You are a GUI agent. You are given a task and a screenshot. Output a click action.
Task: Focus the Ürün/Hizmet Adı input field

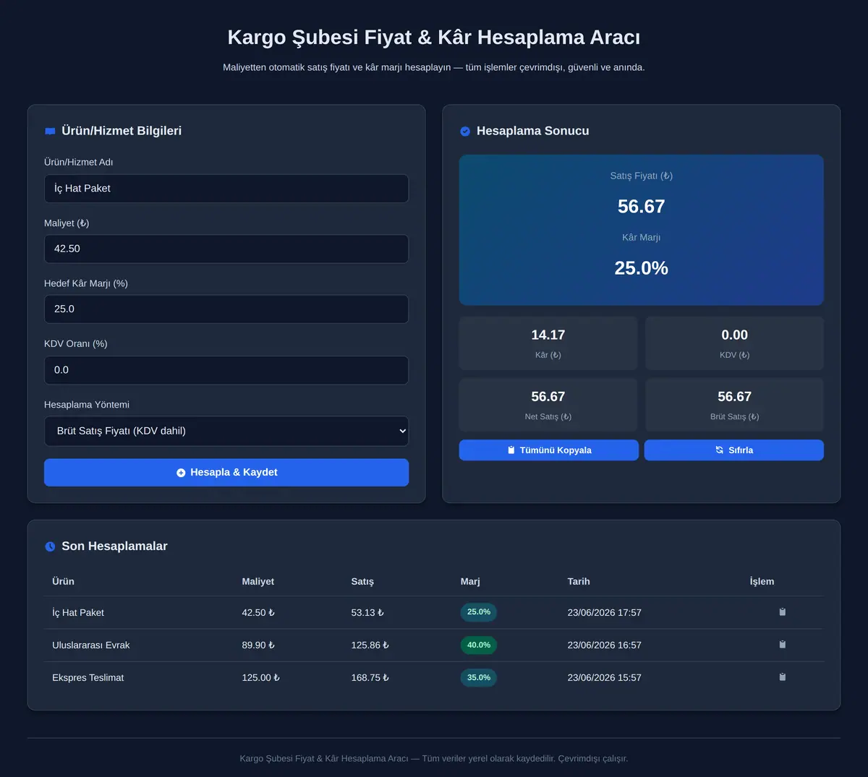tap(226, 189)
